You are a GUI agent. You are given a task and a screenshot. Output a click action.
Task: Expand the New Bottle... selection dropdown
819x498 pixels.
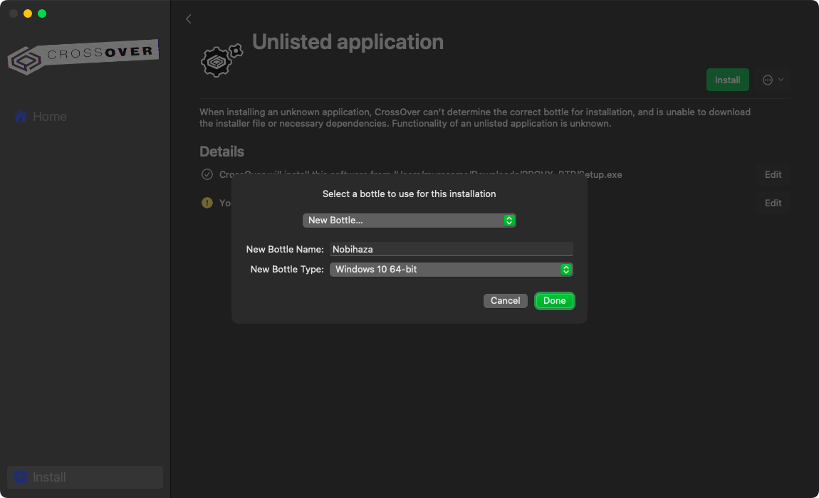[x=409, y=221]
